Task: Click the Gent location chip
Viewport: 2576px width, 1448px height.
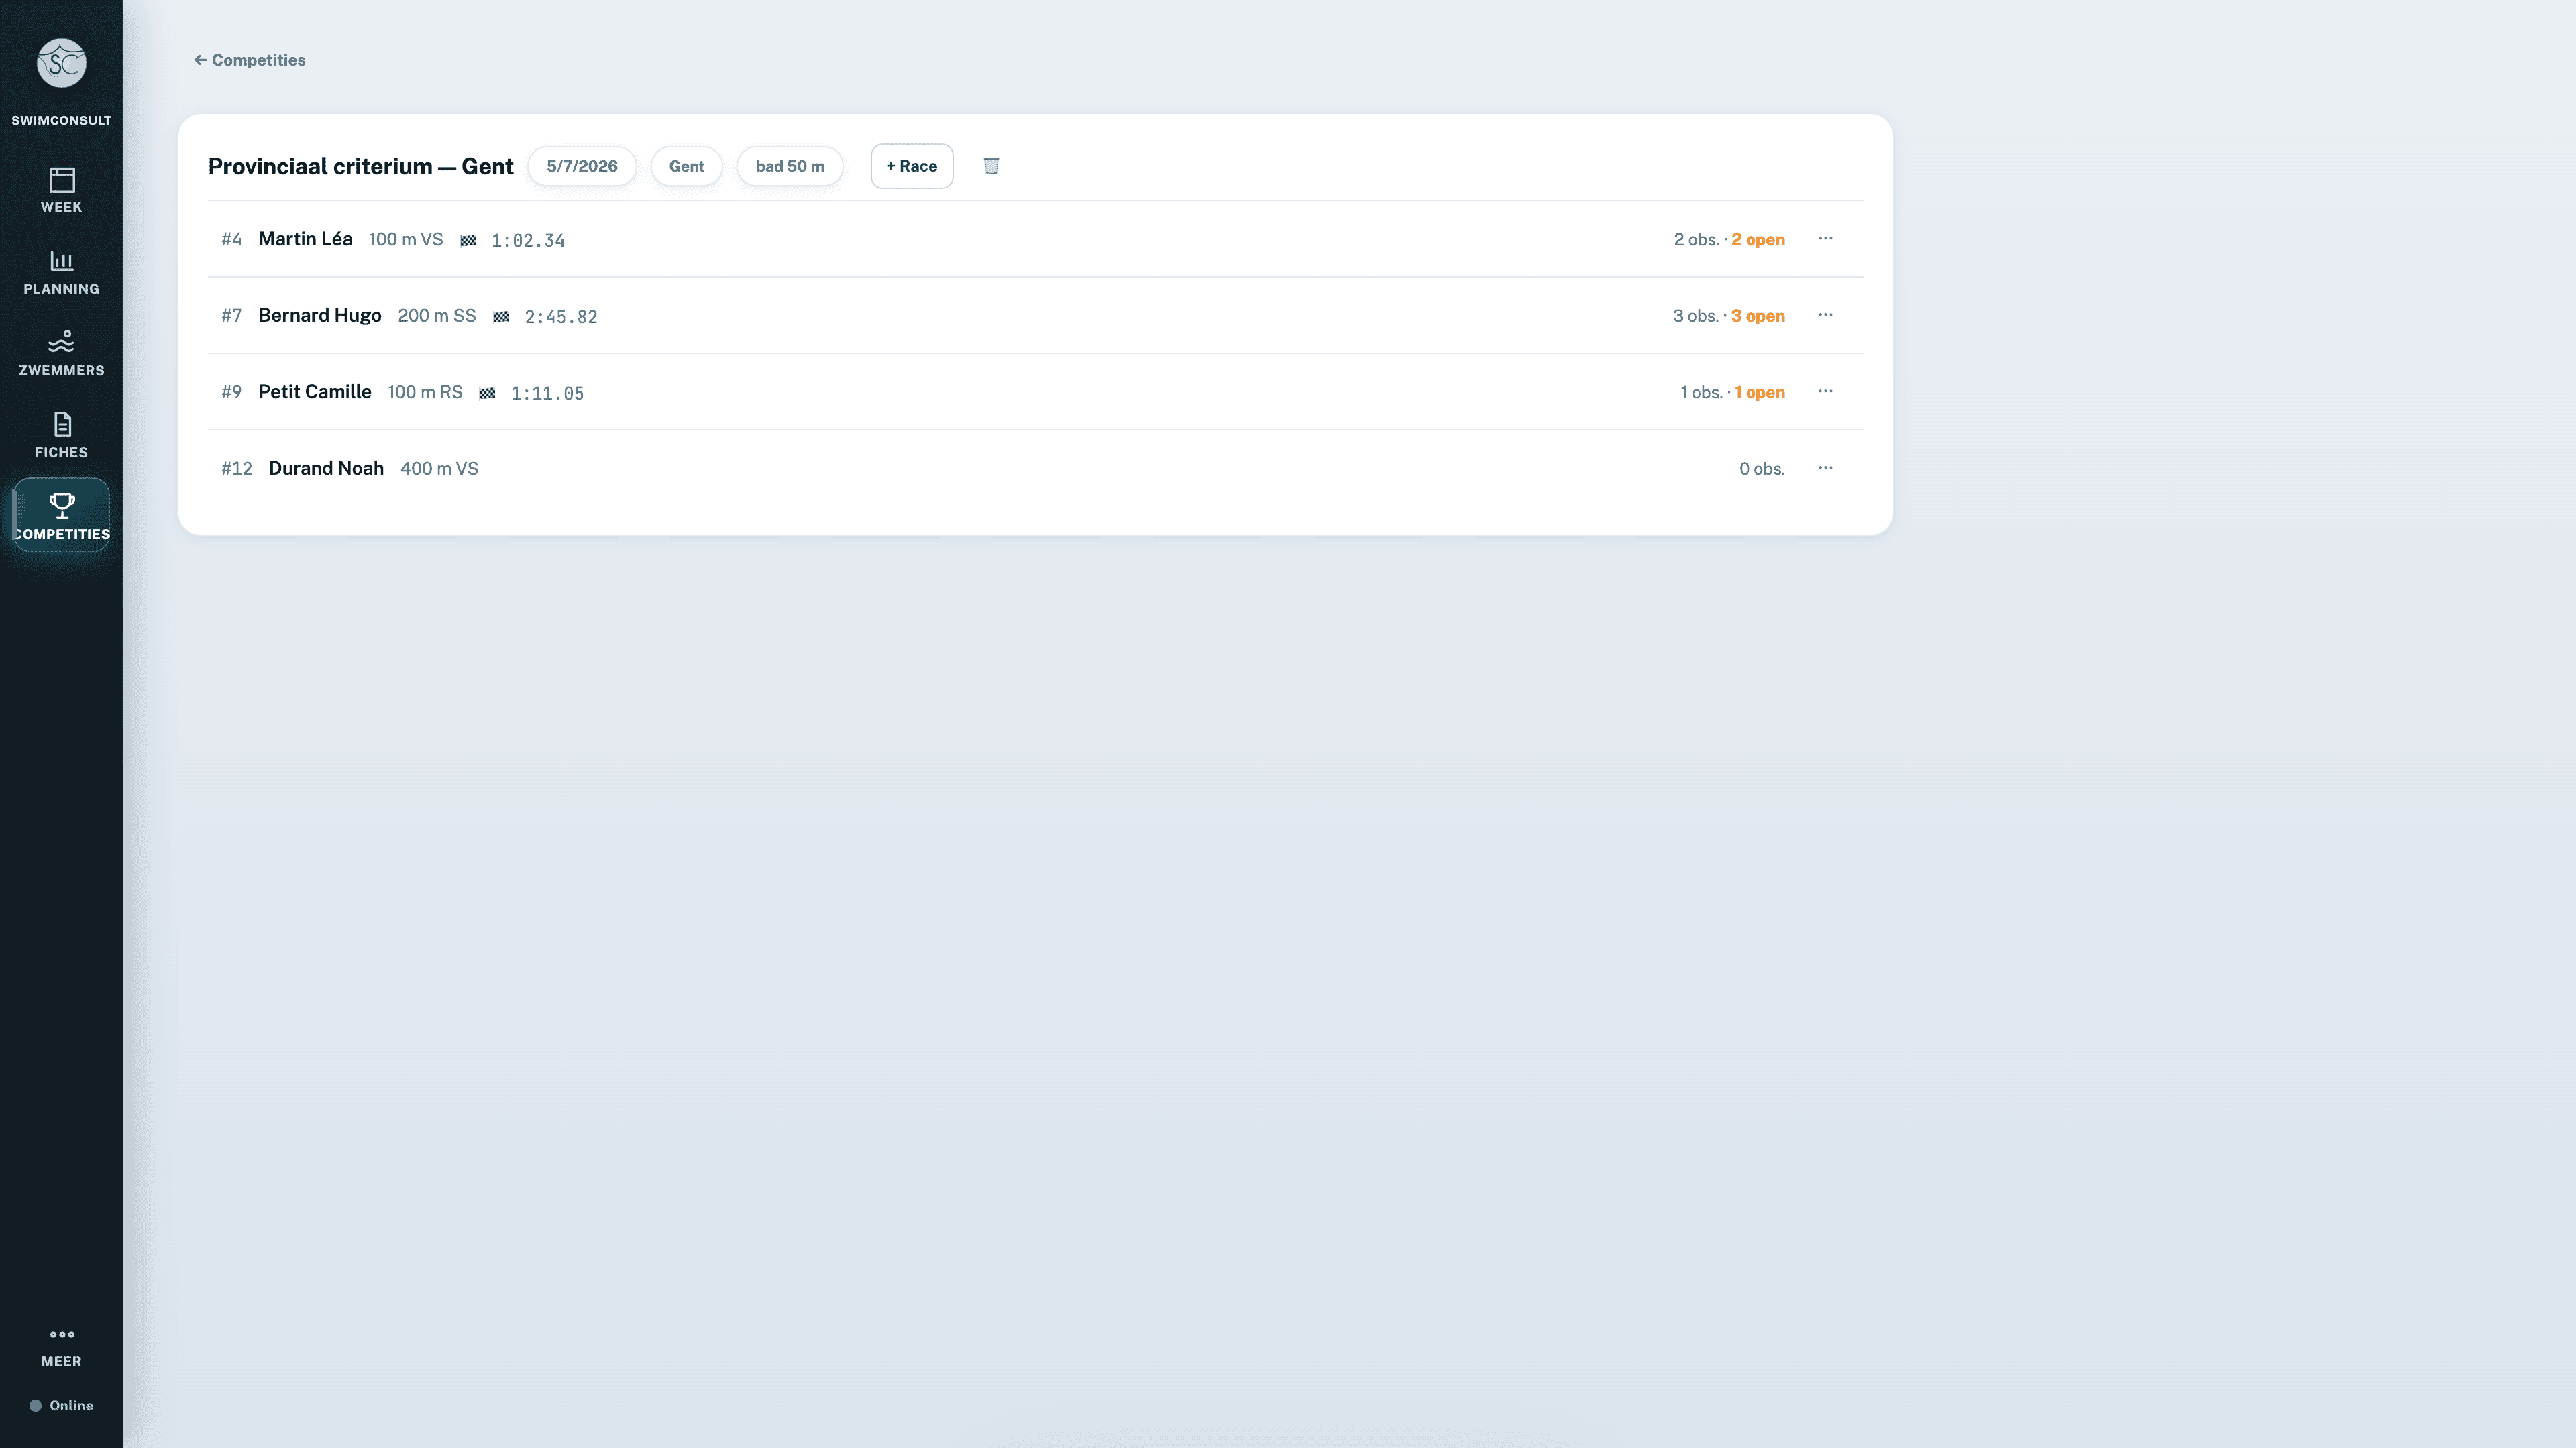Action: [686, 166]
